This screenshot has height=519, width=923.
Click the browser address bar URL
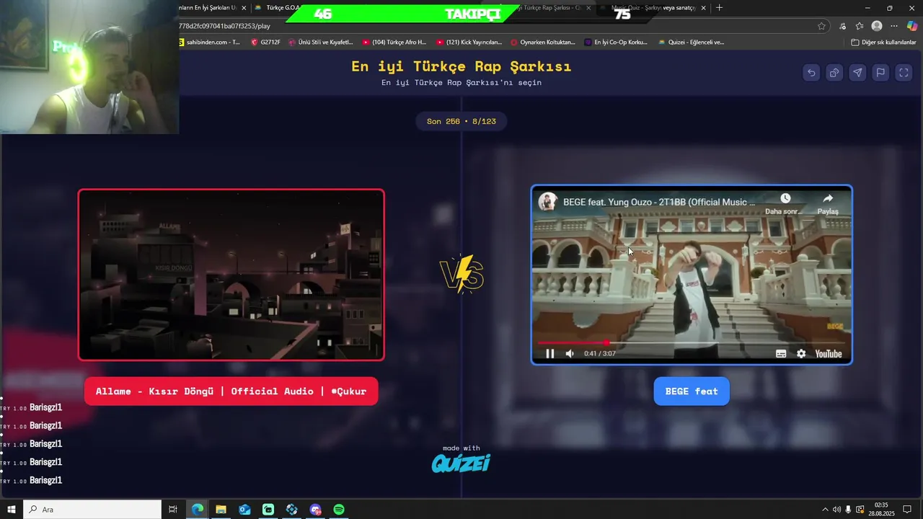point(224,26)
